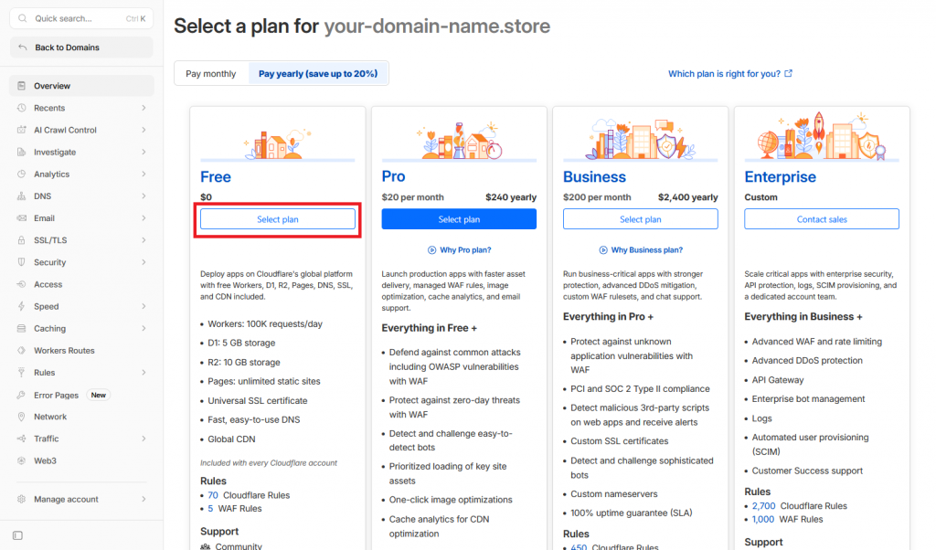Click the New badge beside Error Pages
This screenshot has height=550, width=936.
pos(99,395)
